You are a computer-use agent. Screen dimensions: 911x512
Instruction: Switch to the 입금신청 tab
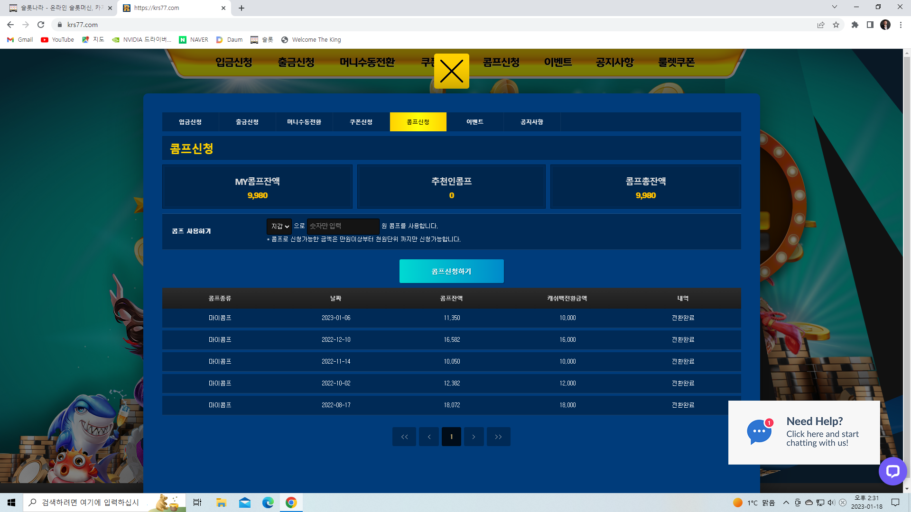click(x=190, y=122)
